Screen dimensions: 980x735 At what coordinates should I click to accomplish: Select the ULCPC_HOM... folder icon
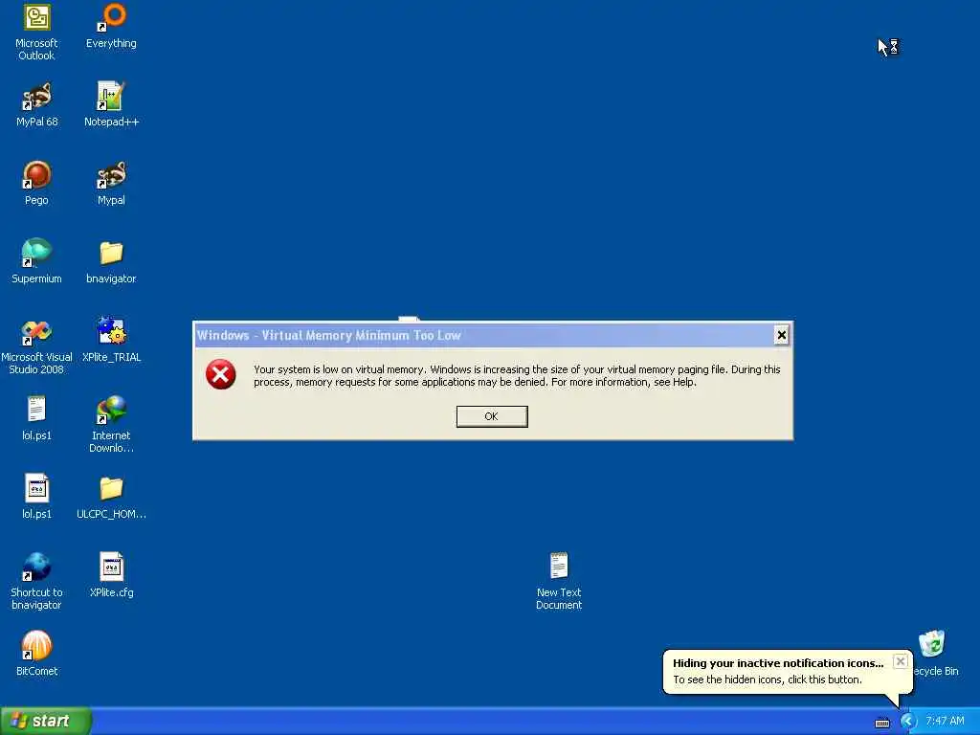pyautogui.click(x=111, y=489)
